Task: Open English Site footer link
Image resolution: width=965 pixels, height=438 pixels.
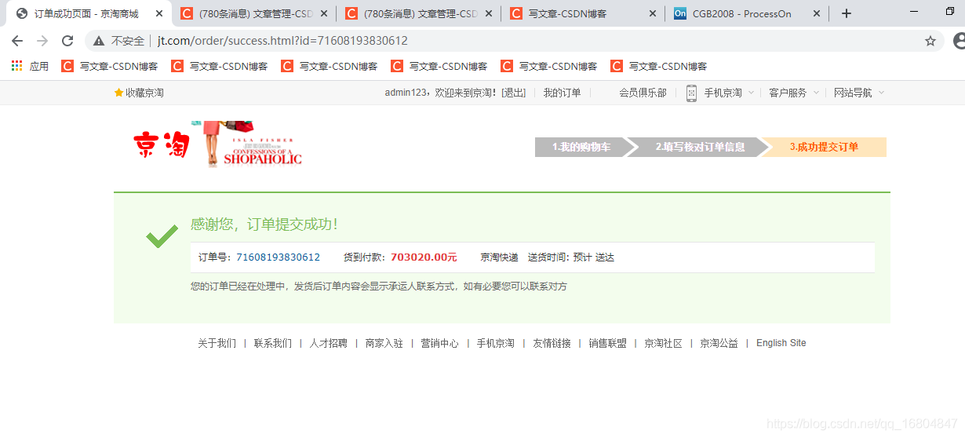Action: [781, 343]
